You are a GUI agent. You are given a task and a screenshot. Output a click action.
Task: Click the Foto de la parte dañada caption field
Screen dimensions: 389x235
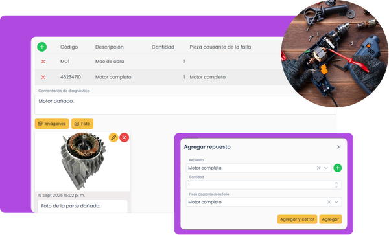[x=82, y=206]
